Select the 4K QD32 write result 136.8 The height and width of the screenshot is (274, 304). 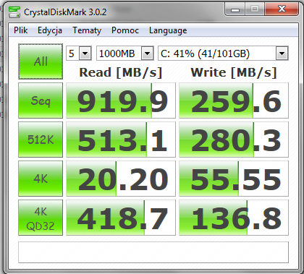(x=234, y=218)
